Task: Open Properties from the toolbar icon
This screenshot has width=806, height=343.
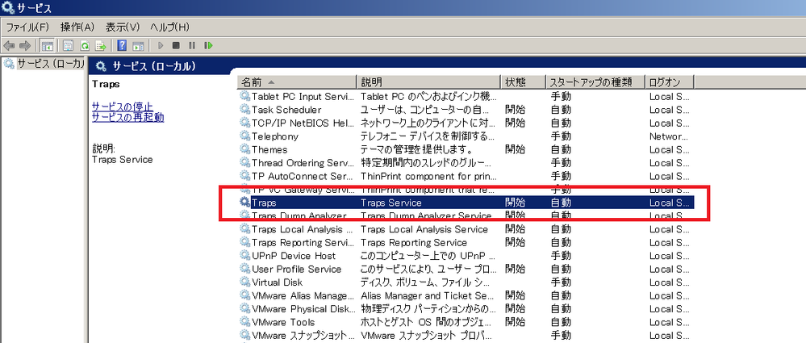Action: (68, 46)
